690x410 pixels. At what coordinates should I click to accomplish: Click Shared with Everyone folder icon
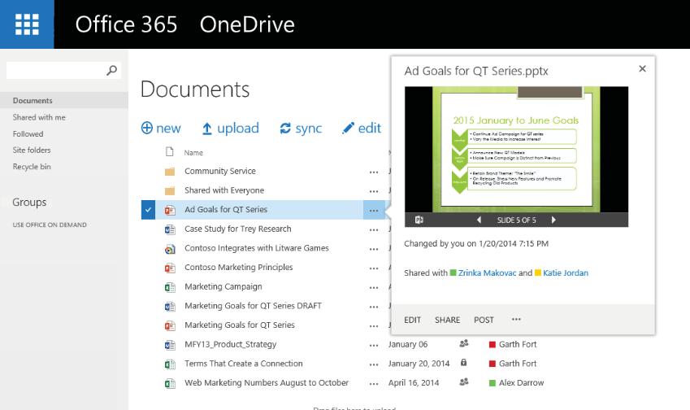(170, 190)
